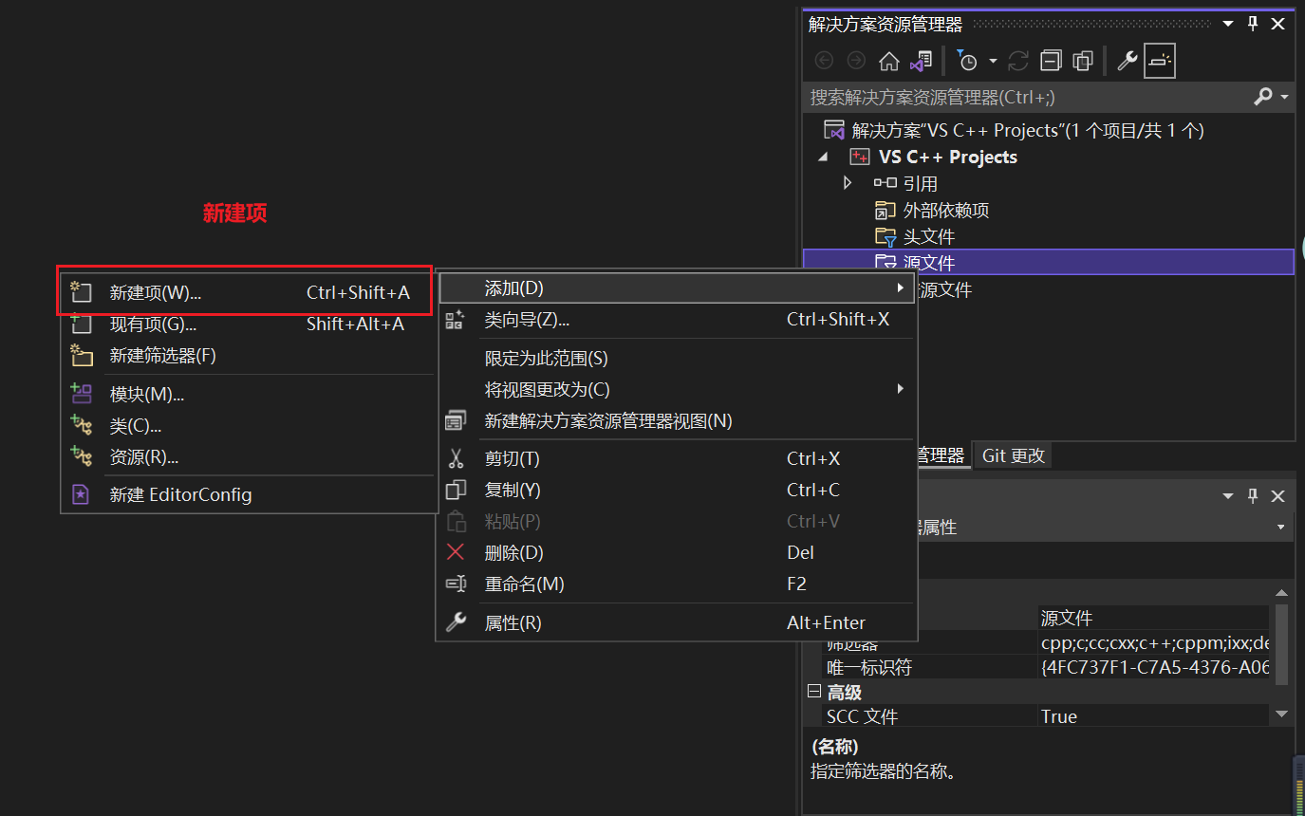Select the 头文件 filter folder
This screenshot has height=816, width=1305.
915,236
